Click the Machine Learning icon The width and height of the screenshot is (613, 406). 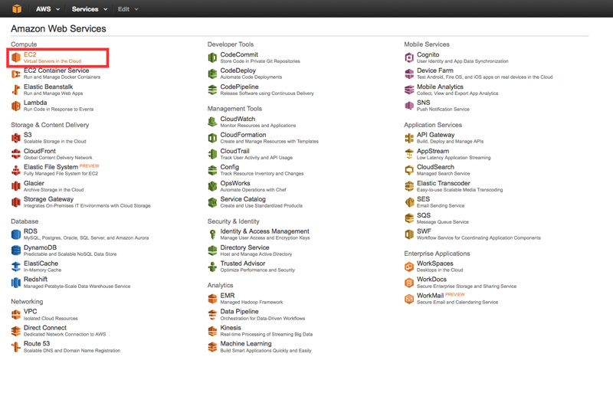point(212,346)
